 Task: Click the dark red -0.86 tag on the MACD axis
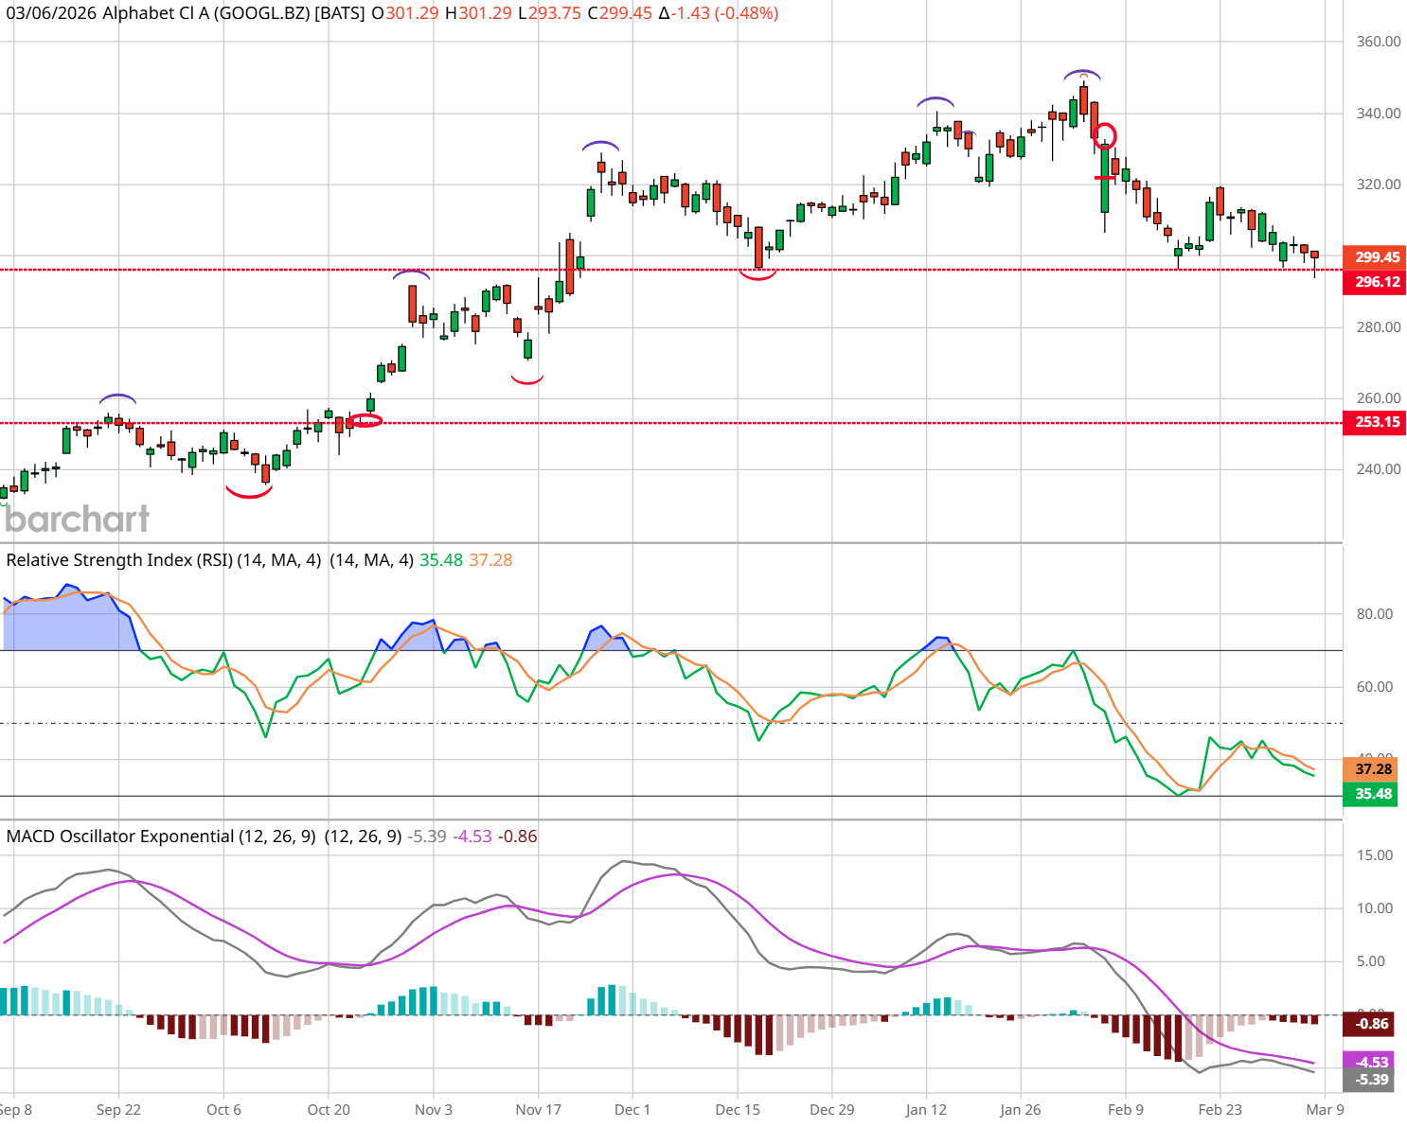(x=1369, y=1024)
